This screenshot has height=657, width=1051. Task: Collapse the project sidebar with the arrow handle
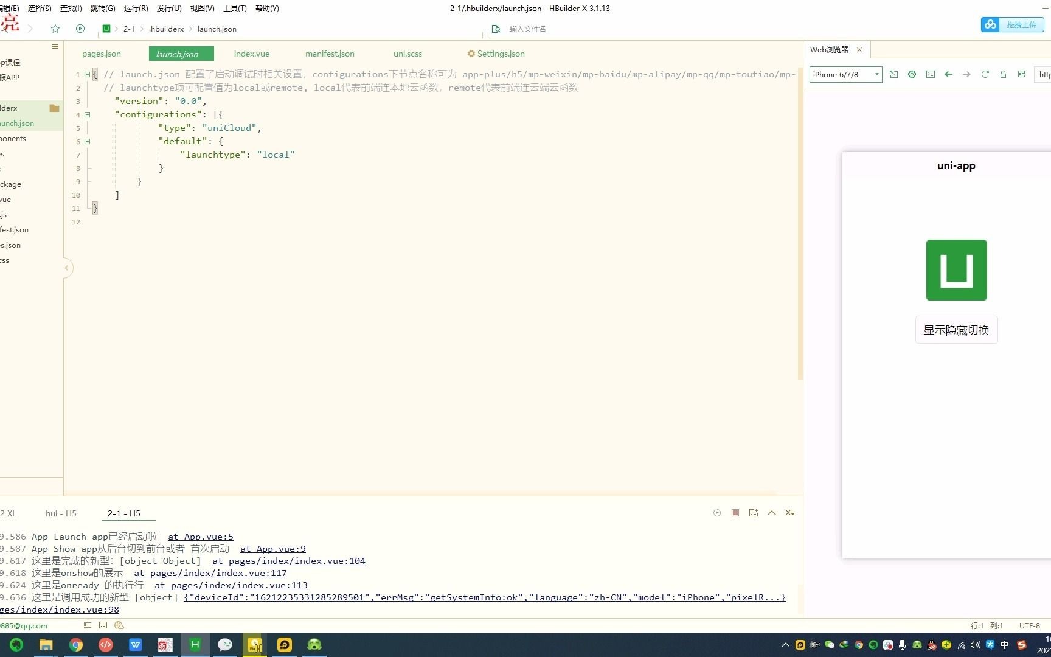(x=67, y=268)
